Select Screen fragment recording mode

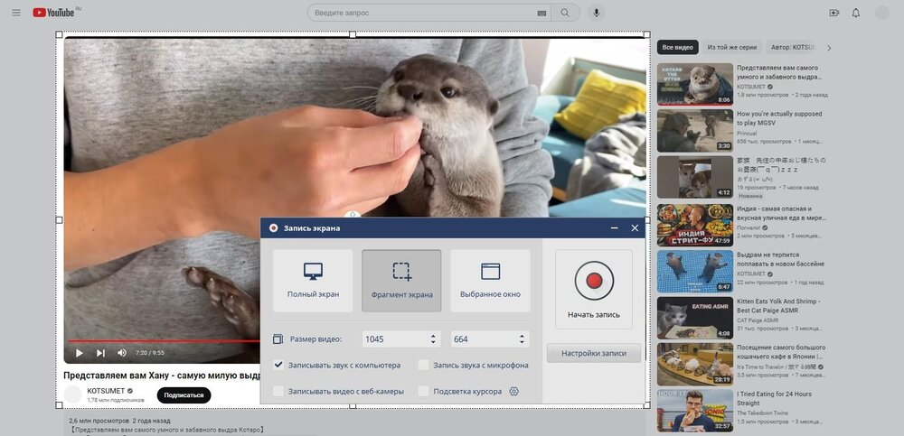[401, 281]
